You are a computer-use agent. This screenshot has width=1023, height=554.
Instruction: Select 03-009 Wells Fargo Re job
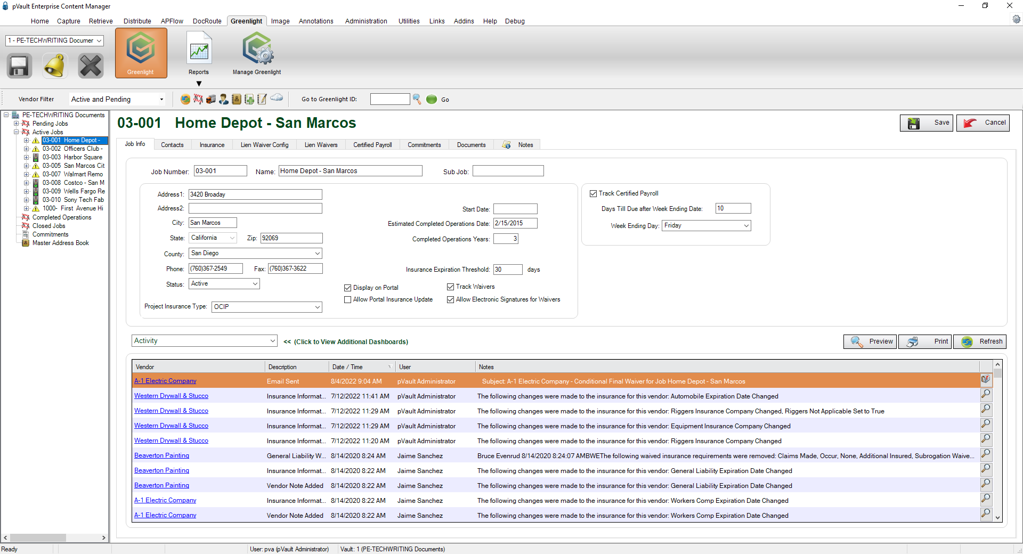click(74, 191)
